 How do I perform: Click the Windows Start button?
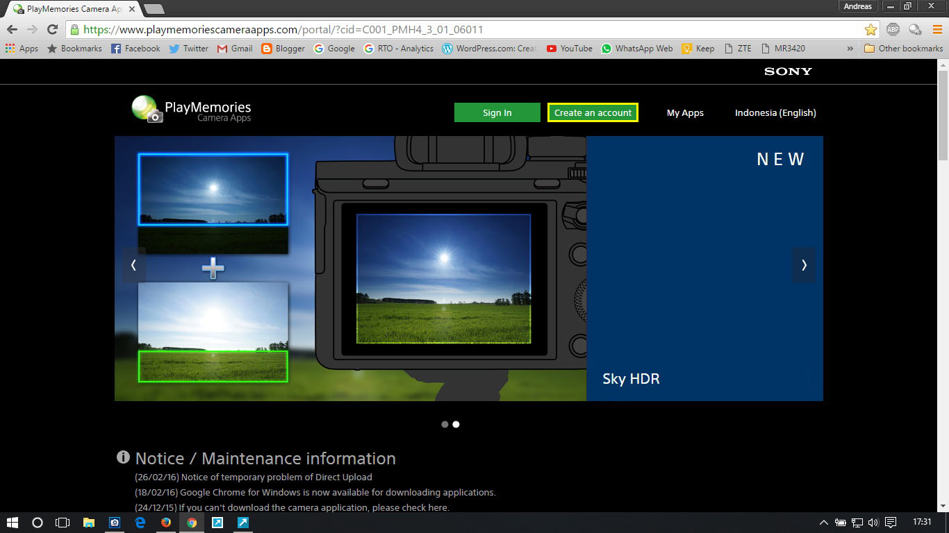coord(12,523)
